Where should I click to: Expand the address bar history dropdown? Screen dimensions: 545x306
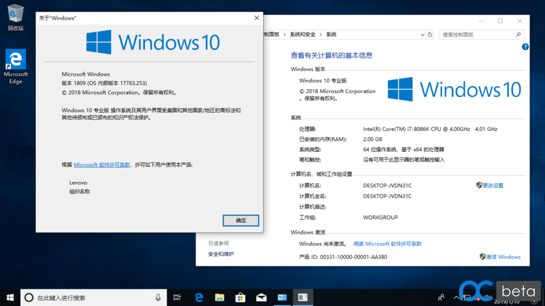point(422,35)
